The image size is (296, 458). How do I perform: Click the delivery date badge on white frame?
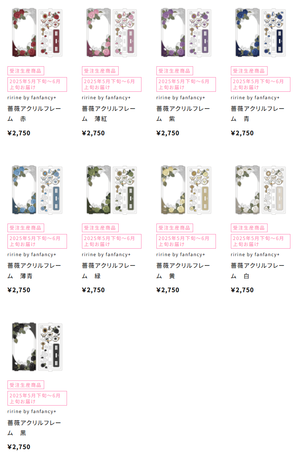point(260,241)
